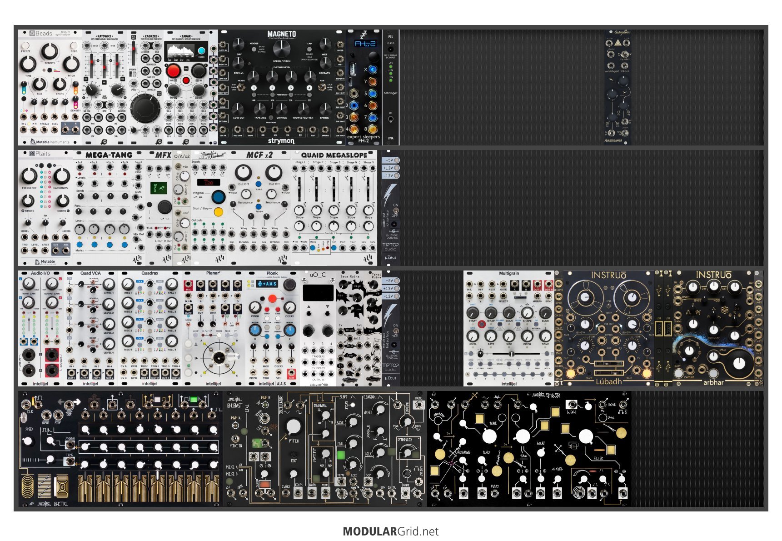Adjust the Stage 5 slider on Quaid Megaslope

pyautogui.click(x=368, y=190)
